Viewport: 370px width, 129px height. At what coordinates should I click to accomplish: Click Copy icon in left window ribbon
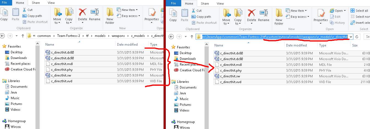coord(4,14)
